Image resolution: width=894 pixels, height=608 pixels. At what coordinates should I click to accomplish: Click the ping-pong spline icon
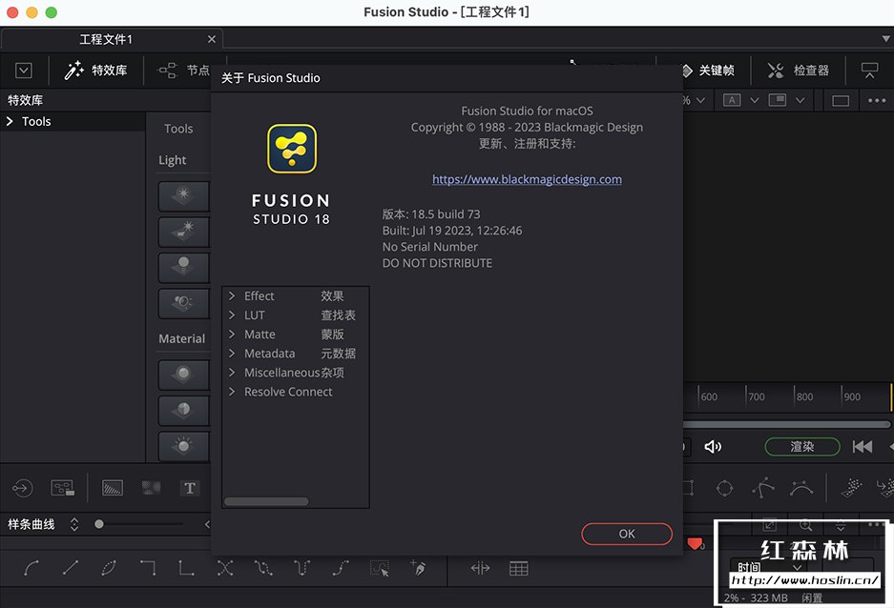[x=263, y=568]
